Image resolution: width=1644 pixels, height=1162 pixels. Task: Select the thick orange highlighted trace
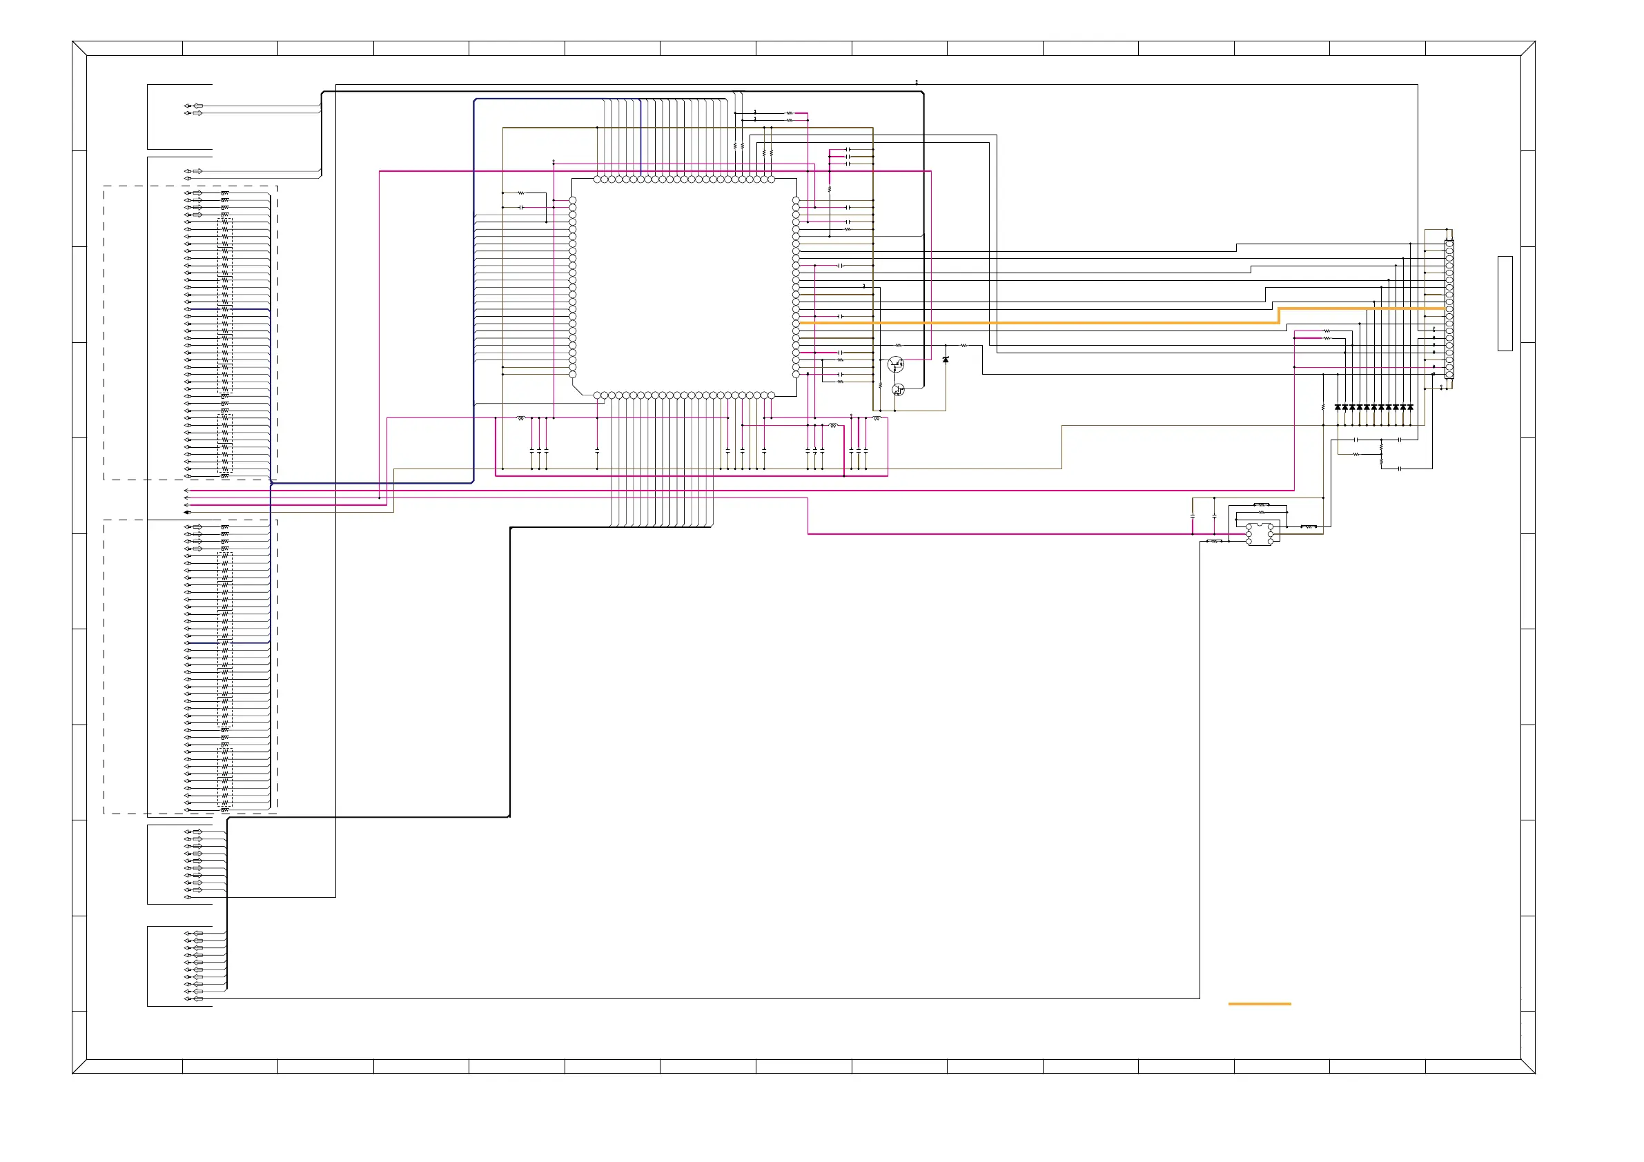coord(1038,323)
